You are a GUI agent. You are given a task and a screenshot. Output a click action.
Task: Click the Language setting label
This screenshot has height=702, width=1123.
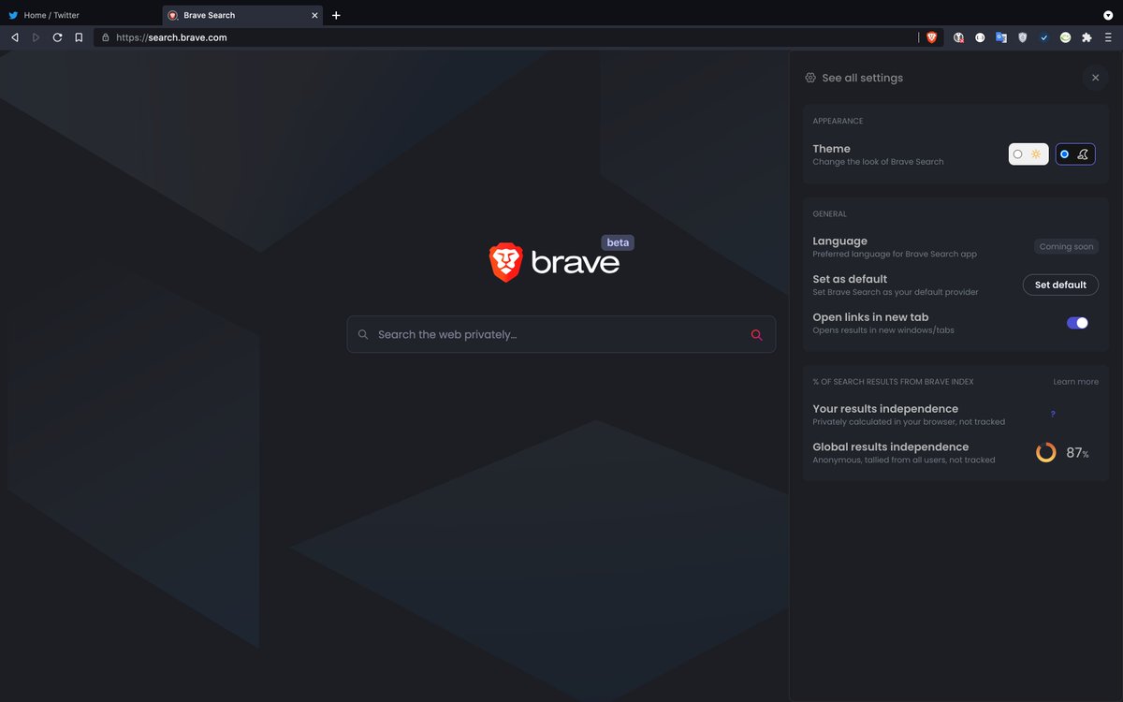(839, 241)
